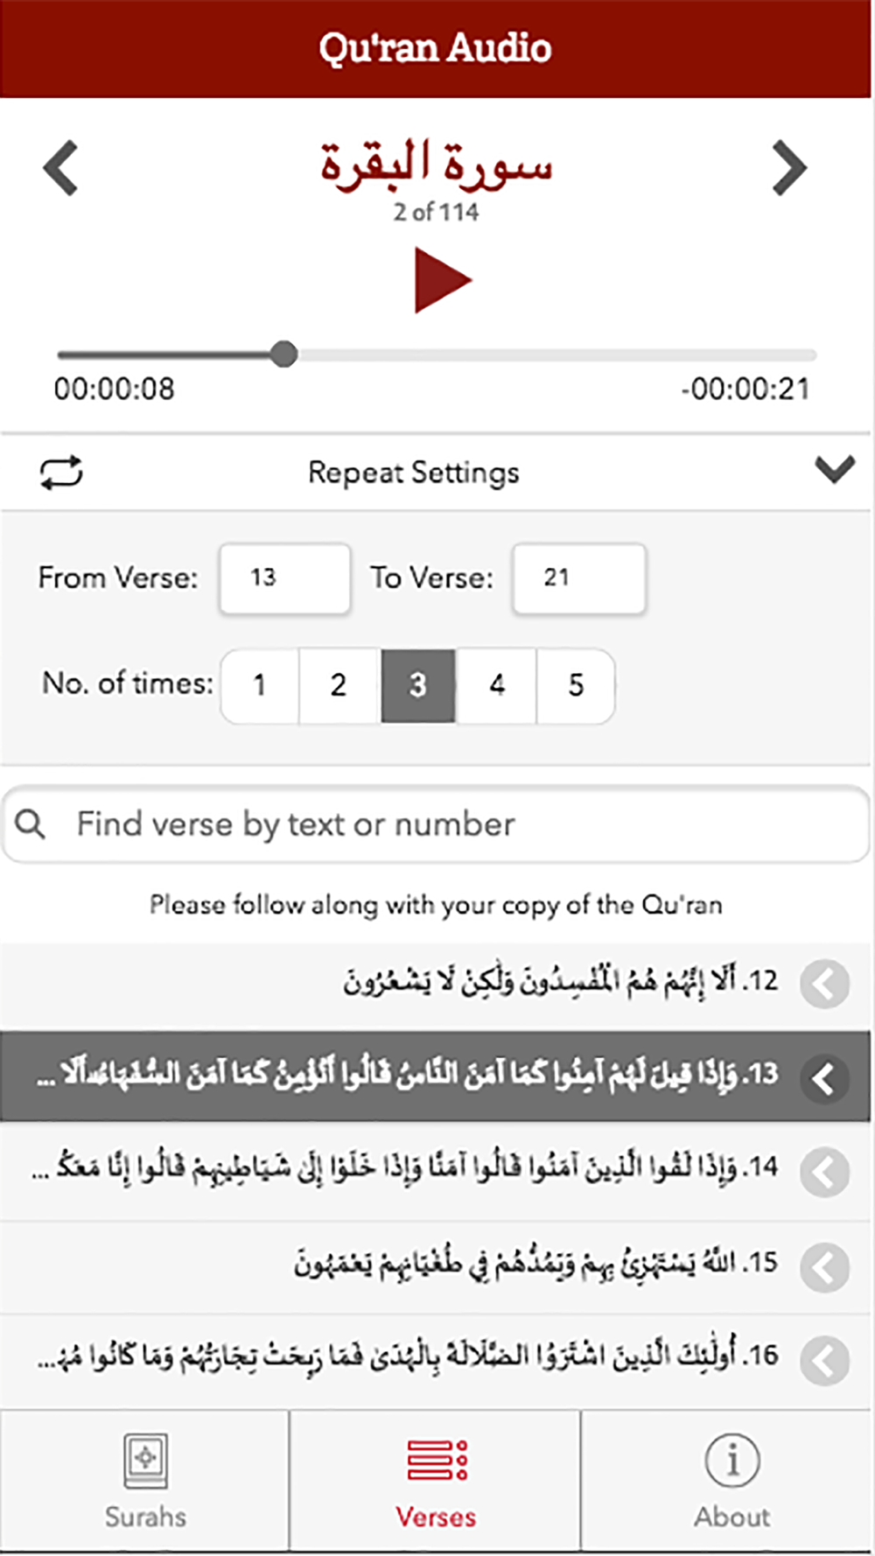875x1556 pixels.
Task: Click the repeat loop icon
Action: pyautogui.click(x=61, y=473)
